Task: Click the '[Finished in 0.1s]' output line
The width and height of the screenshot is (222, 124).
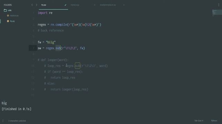Action: point(16,109)
